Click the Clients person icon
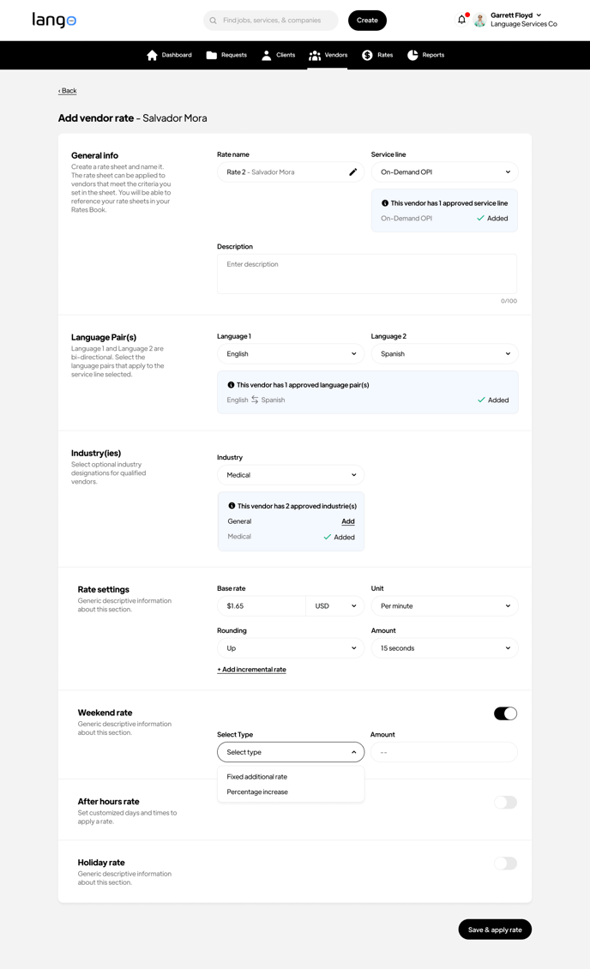The height and width of the screenshot is (969, 590). [x=267, y=55]
